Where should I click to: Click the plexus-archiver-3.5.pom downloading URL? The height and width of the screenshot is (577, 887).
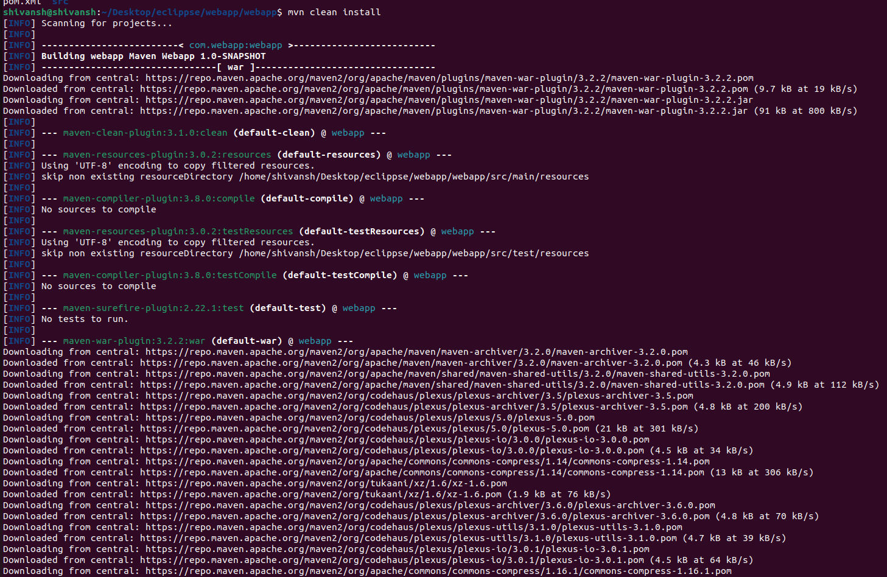(419, 396)
